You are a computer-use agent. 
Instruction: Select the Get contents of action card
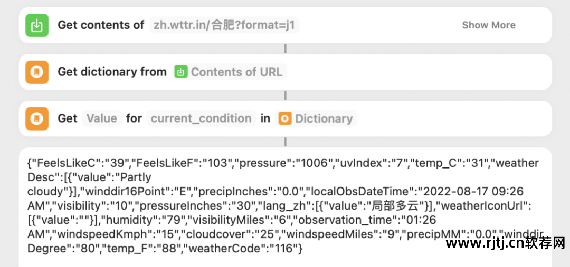click(x=286, y=25)
